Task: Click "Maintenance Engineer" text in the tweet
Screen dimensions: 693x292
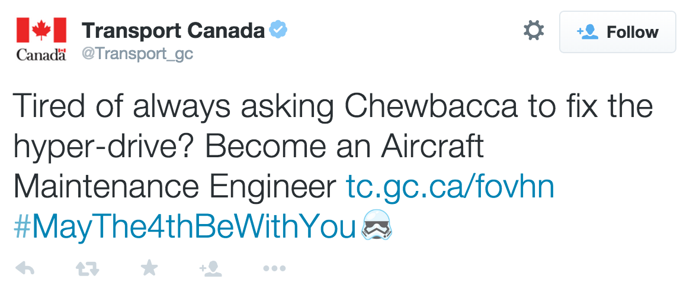Action: [175, 187]
